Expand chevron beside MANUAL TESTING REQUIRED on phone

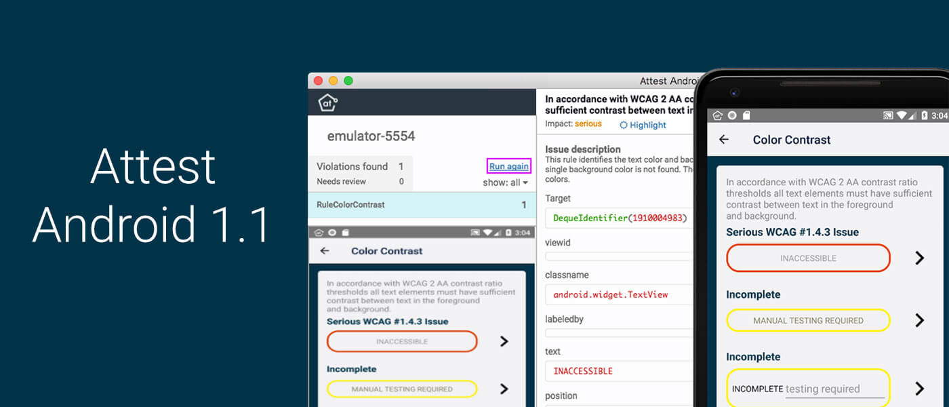[x=919, y=320]
